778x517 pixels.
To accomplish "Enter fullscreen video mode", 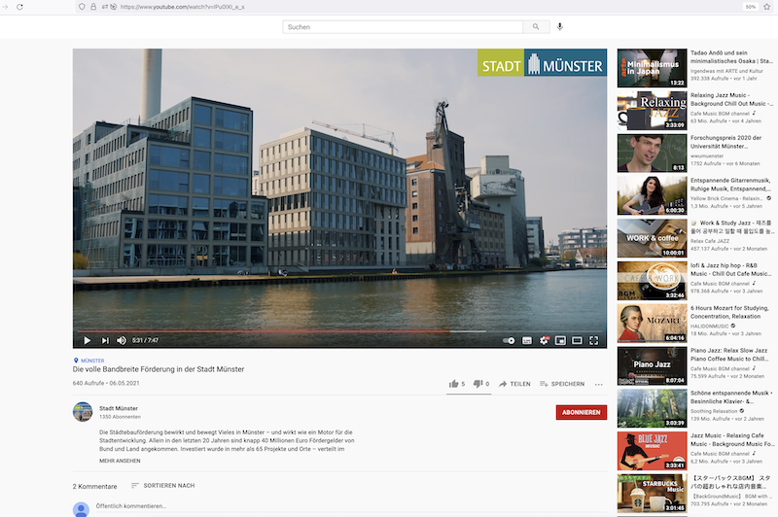I will [x=593, y=340].
